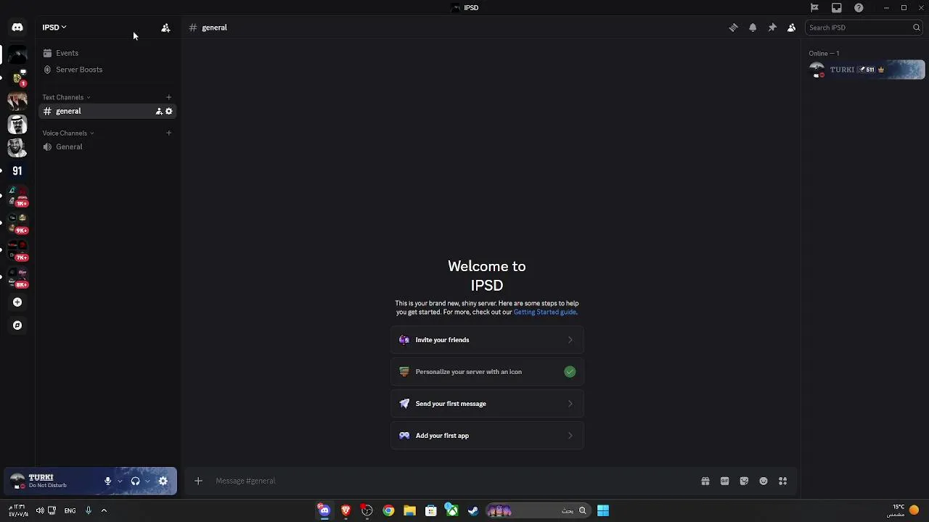Click Invite your friends card

coord(487,340)
